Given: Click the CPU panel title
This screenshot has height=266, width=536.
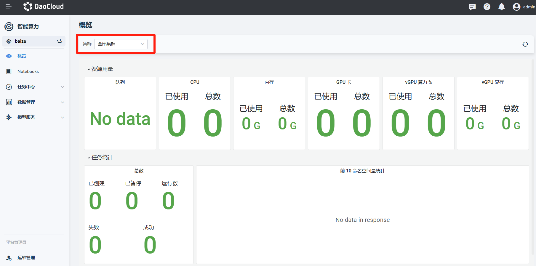Looking at the screenshot, I should point(195,82).
